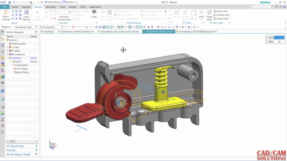Click the circled point snap toolbar icon
Screen dimensions: 287x161
(130, 27)
